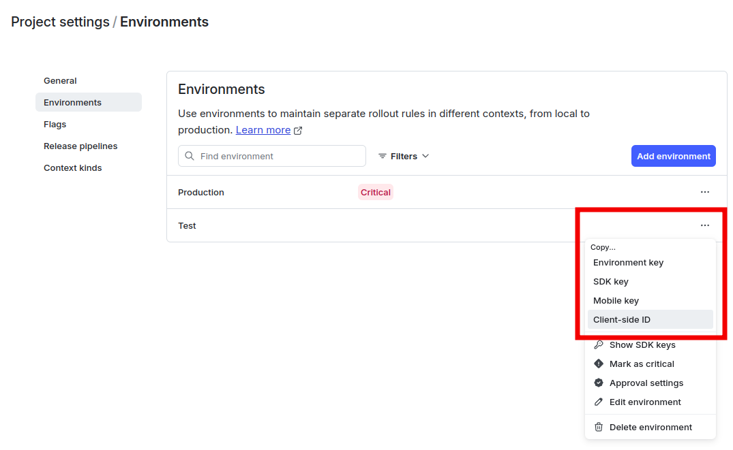Click the magnifier icon in the search field
The height and width of the screenshot is (450, 733).
pyautogui.click(x=189, y=156)
